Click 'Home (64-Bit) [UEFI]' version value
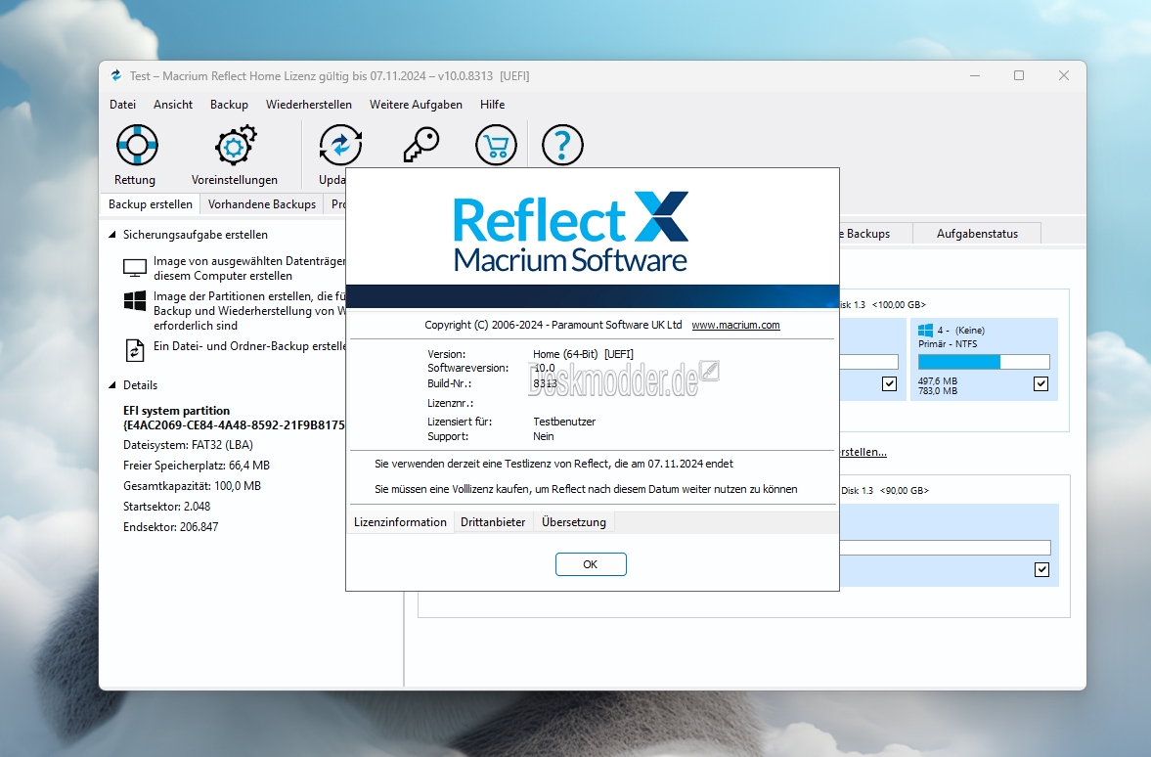The image size is (1151, 757). pyautogui.click(x=583, y=354)
